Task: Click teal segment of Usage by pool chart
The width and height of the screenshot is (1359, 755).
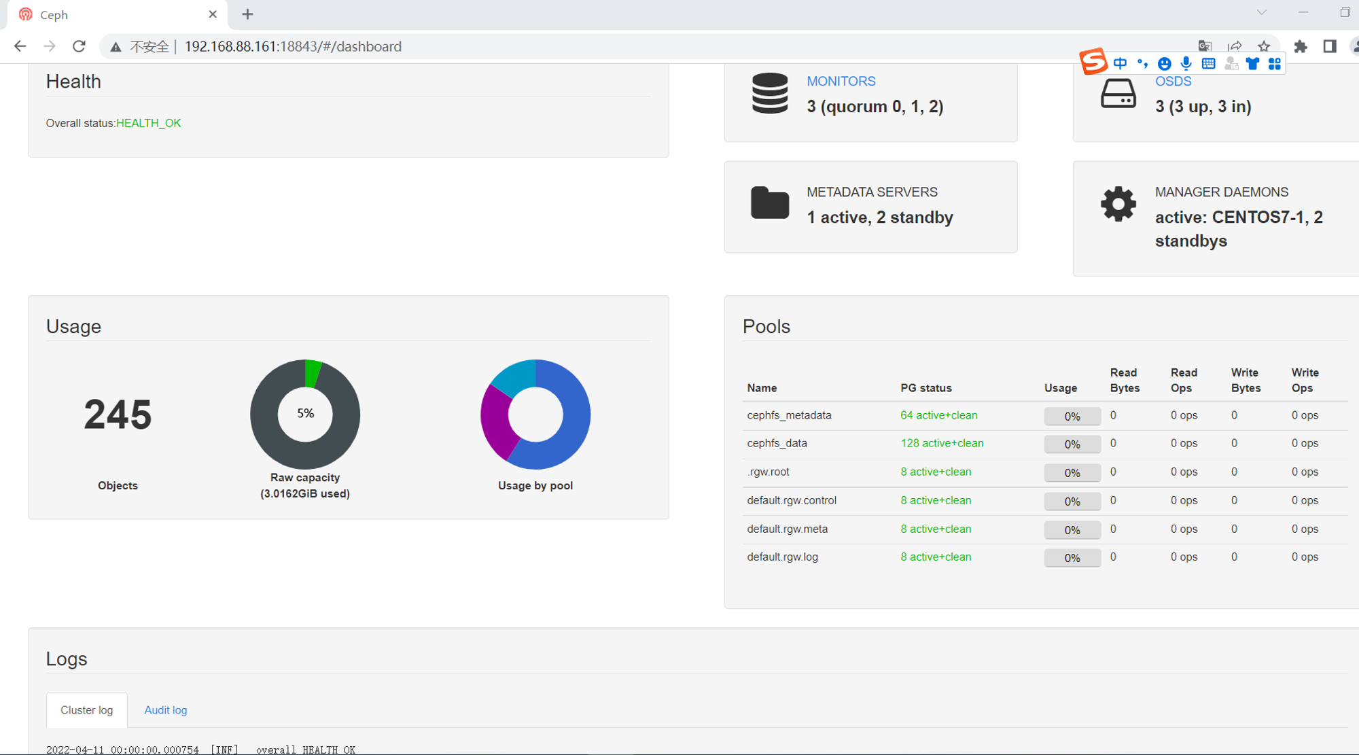Action: 518,376
